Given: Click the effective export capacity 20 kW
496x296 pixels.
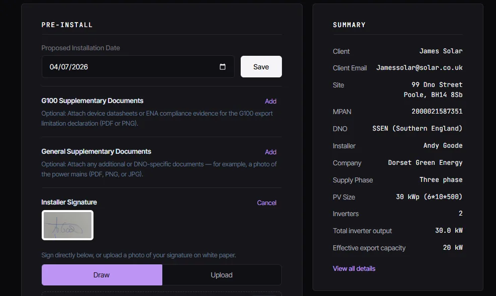Looking at the screenshot, I should coord(453,248).
